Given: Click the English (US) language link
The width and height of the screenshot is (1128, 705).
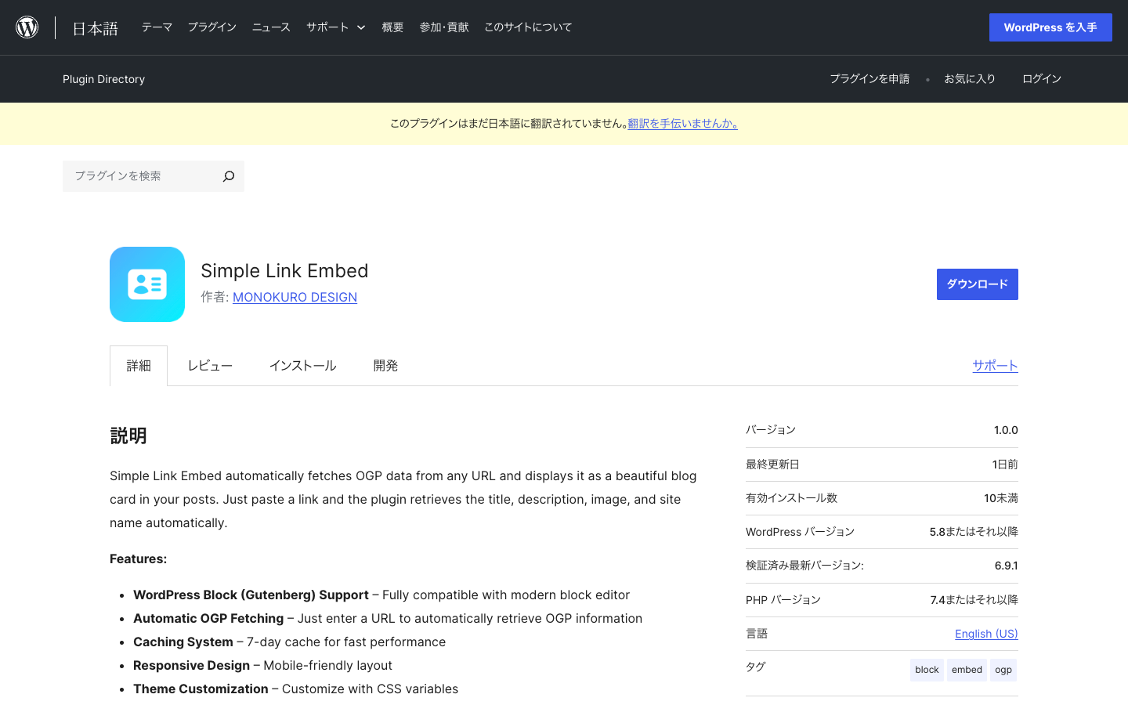Looking at the screenshot, I should pyautogui.click(x=986, y=634).
